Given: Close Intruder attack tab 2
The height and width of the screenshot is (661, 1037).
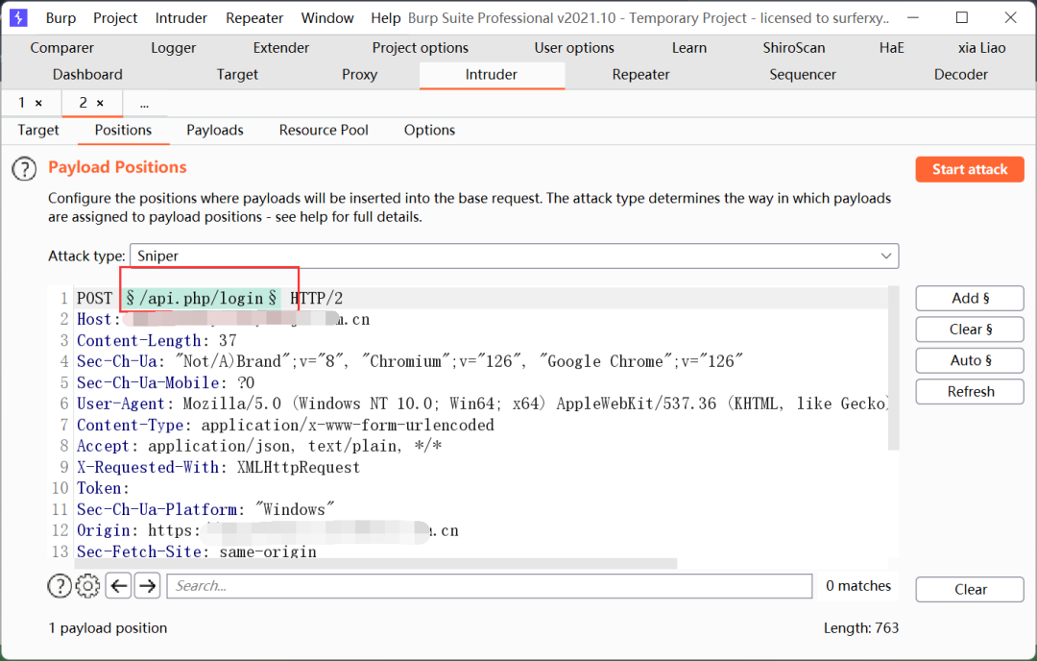Looking at the screenshot, I should point(100,103).
